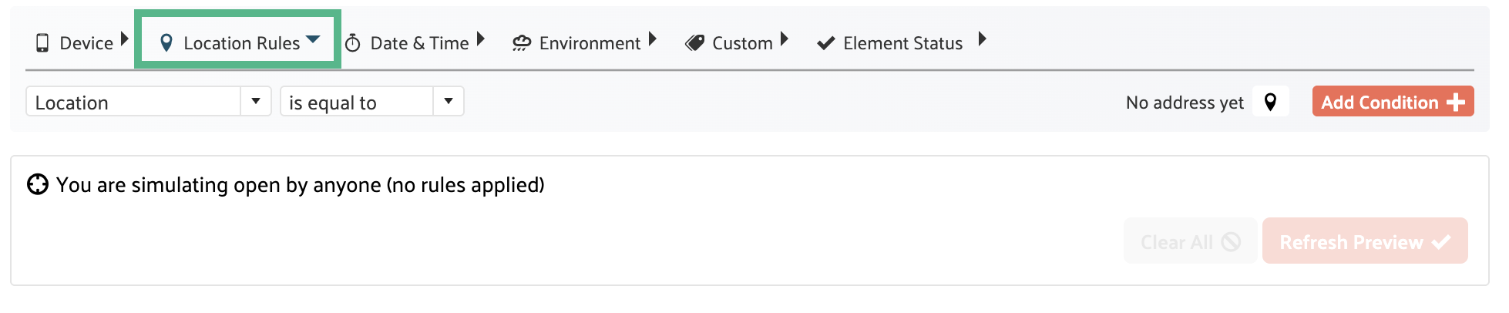Click the Date & Time stopwatch icon
This screenshot has height=313, width=1509.
point(352,43)
